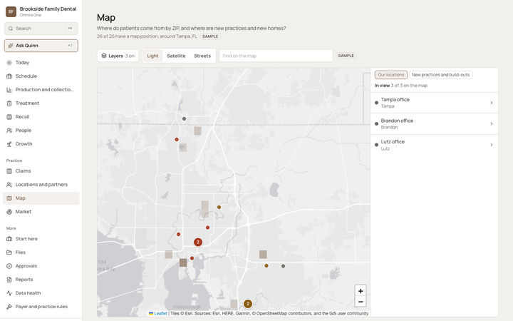Expand the Lutz office chevron
This screenshot has height=321, width=513.
[x=492, y=145]
